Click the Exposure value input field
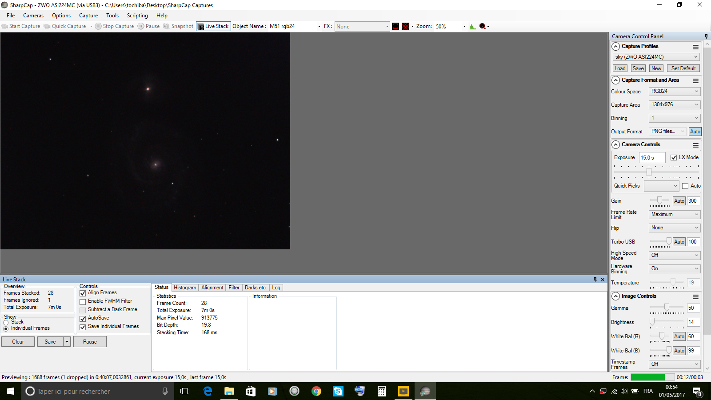The height and width of the screenshot is (400, 711). pos(652,157)
